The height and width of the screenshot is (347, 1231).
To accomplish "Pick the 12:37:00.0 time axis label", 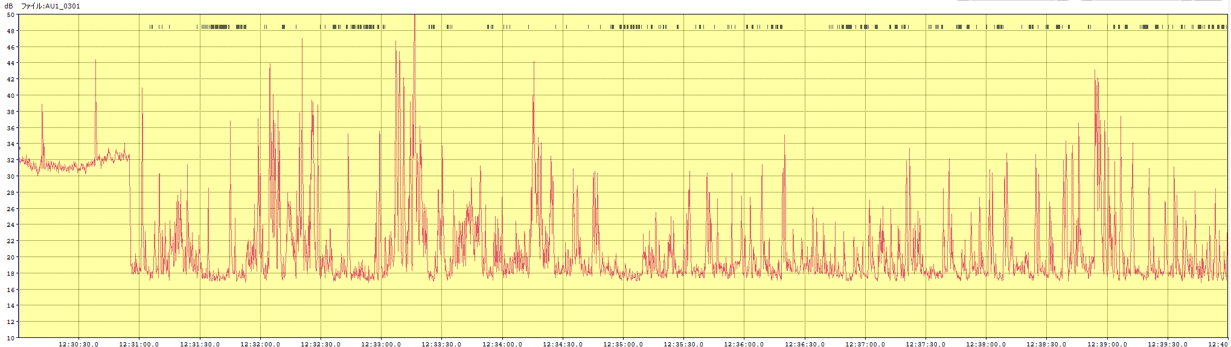I will 865,344.
